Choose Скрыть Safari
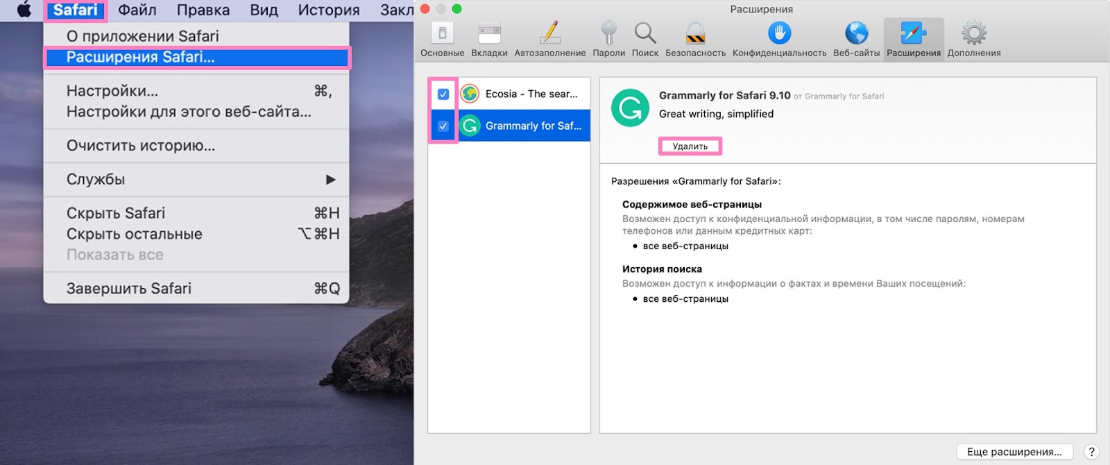The image size is (1110, 465). coord(196,213)
